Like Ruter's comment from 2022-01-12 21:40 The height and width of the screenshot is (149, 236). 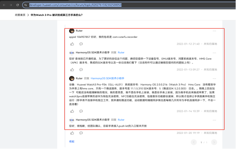coord(72,44)
